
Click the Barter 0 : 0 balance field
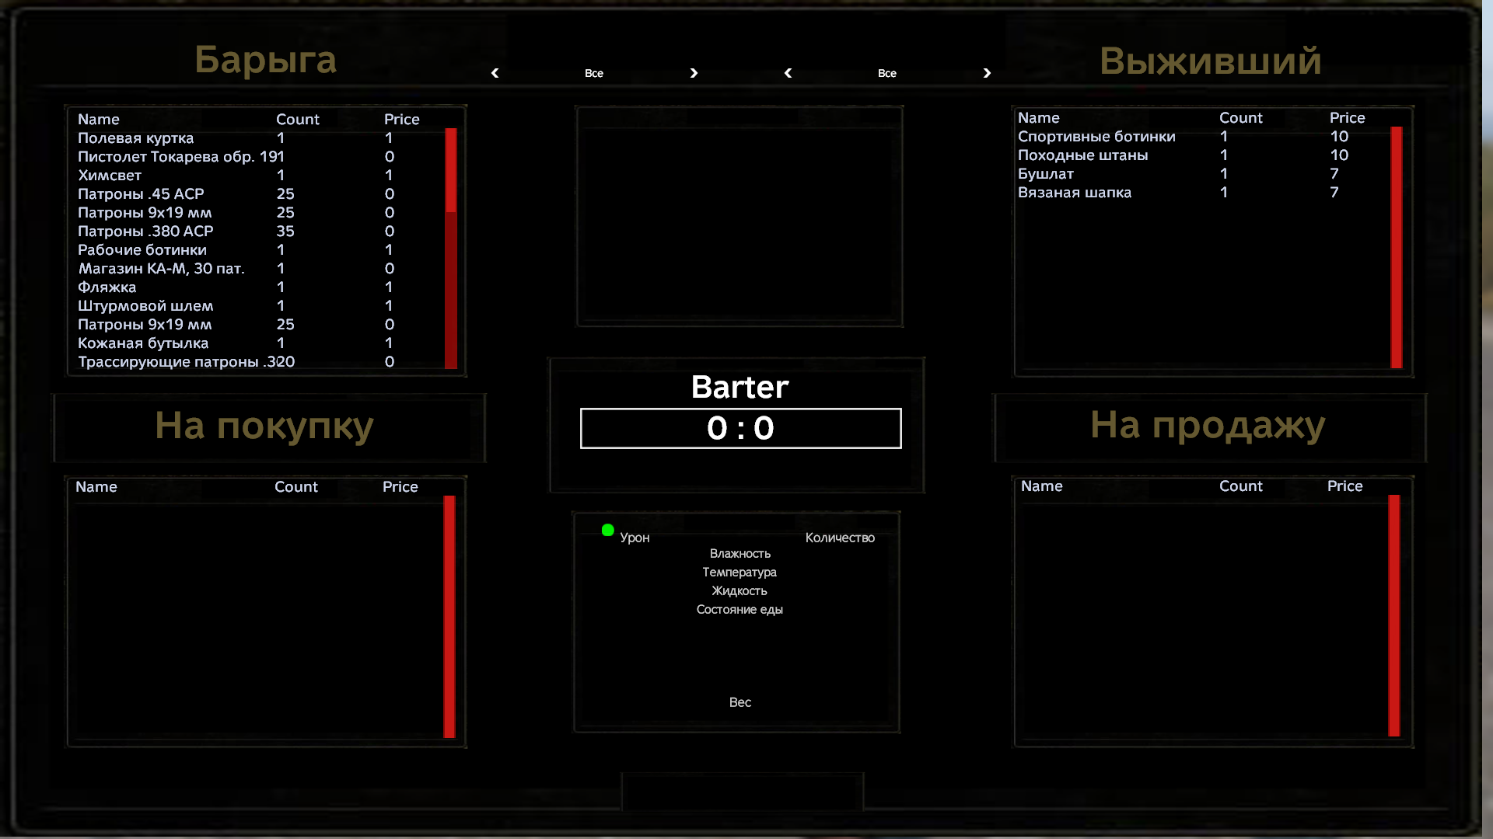click(740, 428)
